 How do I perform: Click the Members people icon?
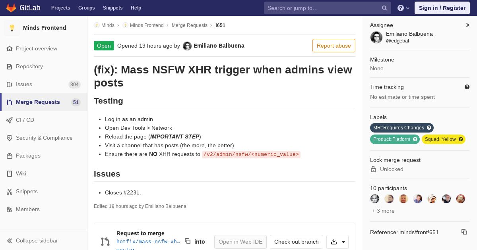click(x=10, y=209)
